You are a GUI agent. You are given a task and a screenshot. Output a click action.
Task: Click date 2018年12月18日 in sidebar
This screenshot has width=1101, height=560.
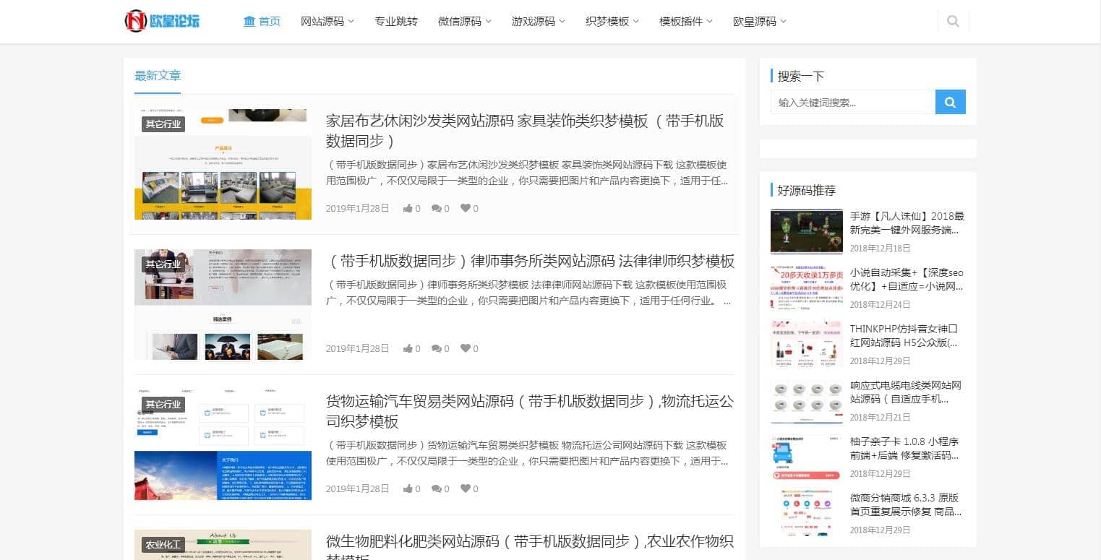(881, 248)
